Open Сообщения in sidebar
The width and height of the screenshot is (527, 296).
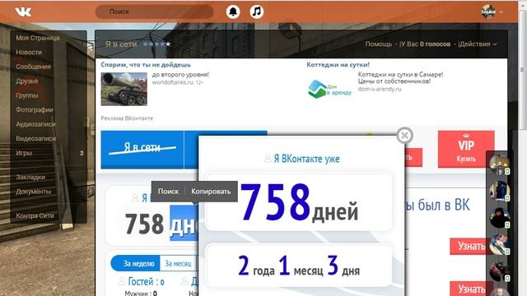33,67
